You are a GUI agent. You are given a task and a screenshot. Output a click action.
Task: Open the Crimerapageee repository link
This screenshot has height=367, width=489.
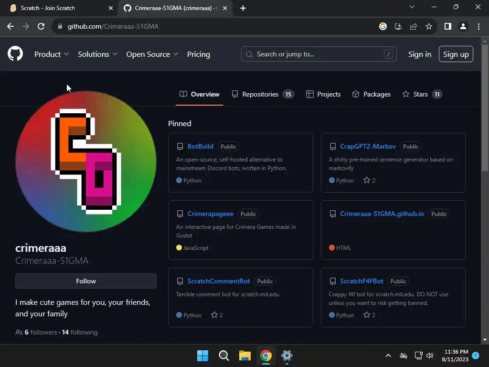pos(211,214)
